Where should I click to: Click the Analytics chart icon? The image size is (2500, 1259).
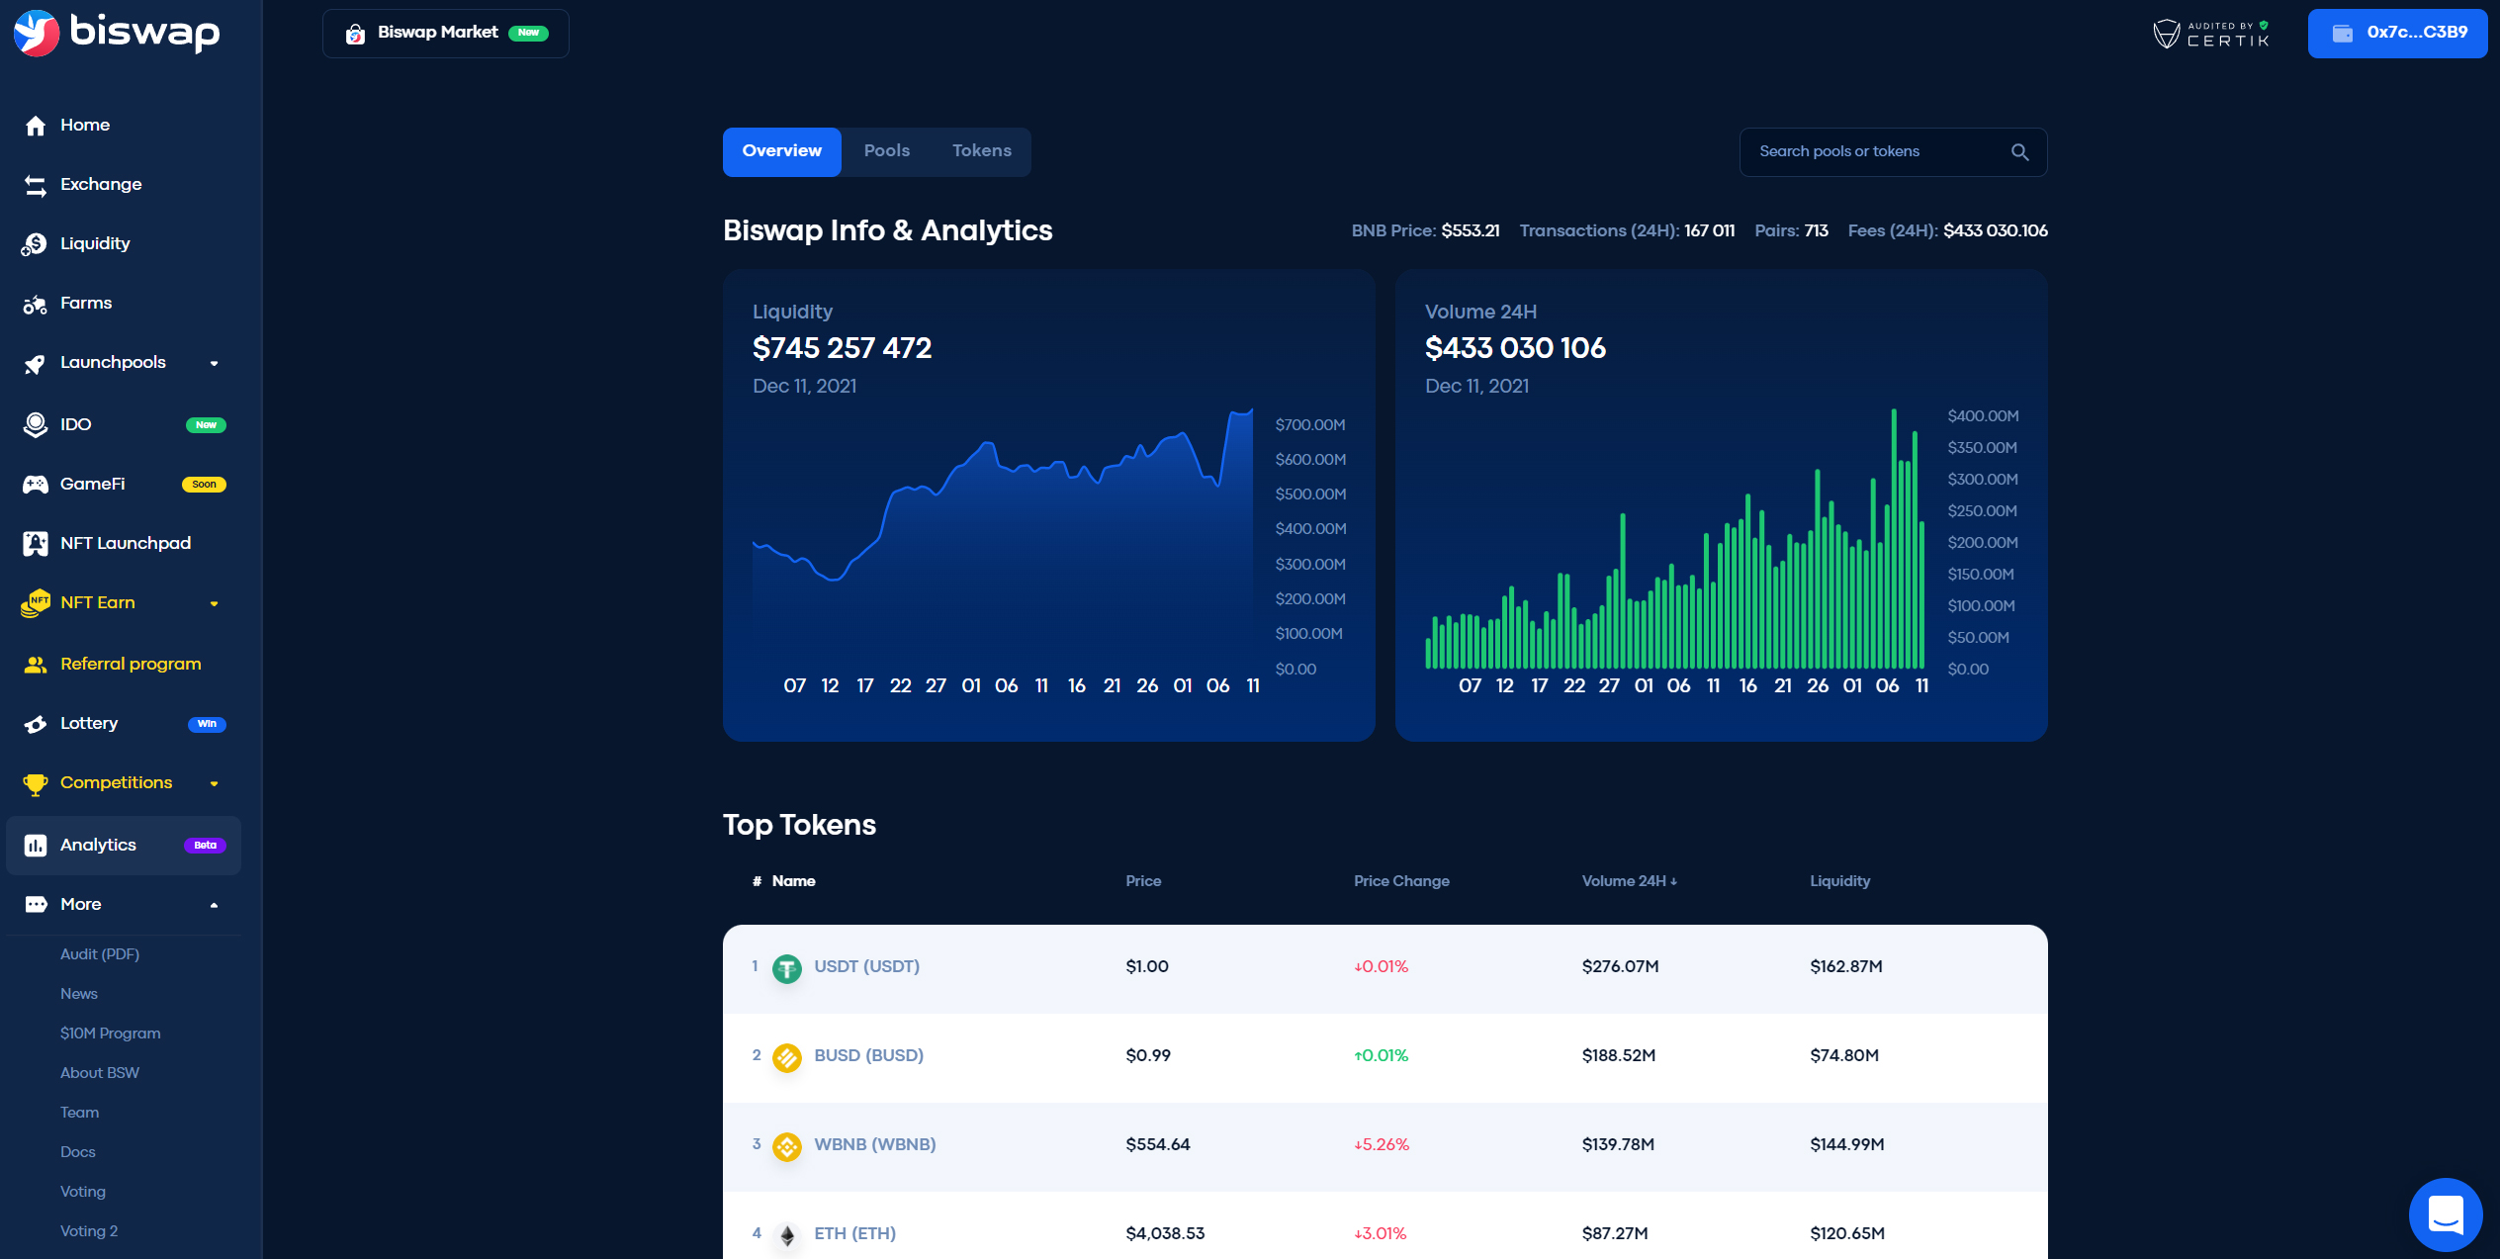point(36,846)
